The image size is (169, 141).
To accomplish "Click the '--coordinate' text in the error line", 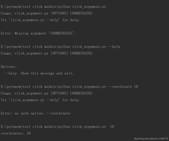I will click(58, 113).
